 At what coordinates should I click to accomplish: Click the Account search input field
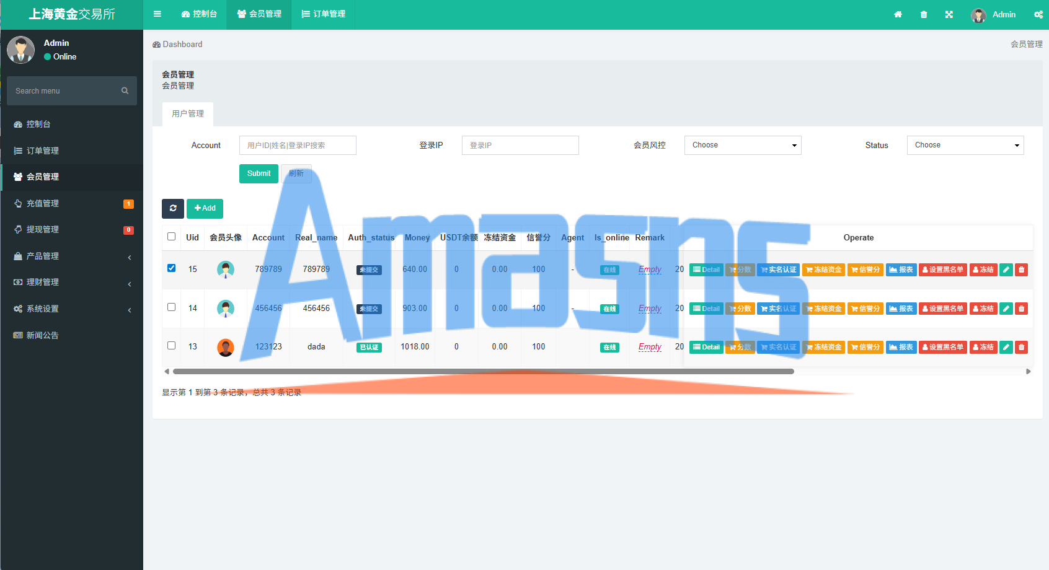(298, 145)
